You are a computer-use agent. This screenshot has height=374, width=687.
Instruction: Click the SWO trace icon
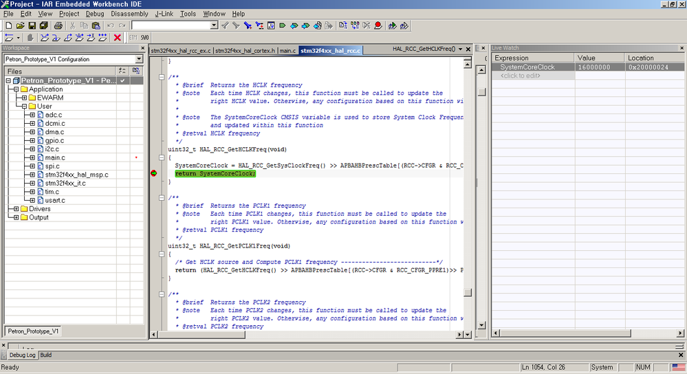tap(144, 38)
